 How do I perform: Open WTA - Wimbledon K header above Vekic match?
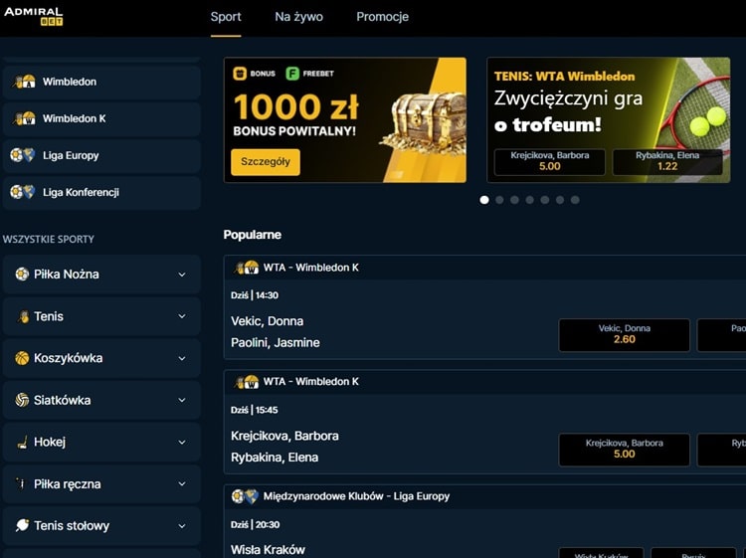click(x=311, y=268)
